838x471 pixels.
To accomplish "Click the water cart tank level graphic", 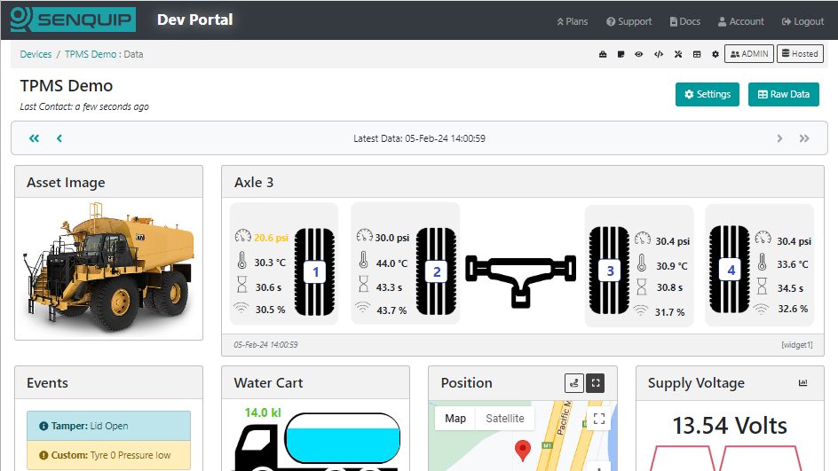I will pos(343,438).
